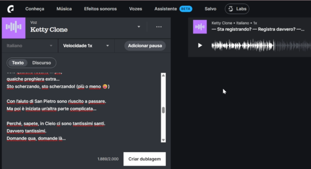Open the Música menu
The image size is (311, 169).
point(64,9)
